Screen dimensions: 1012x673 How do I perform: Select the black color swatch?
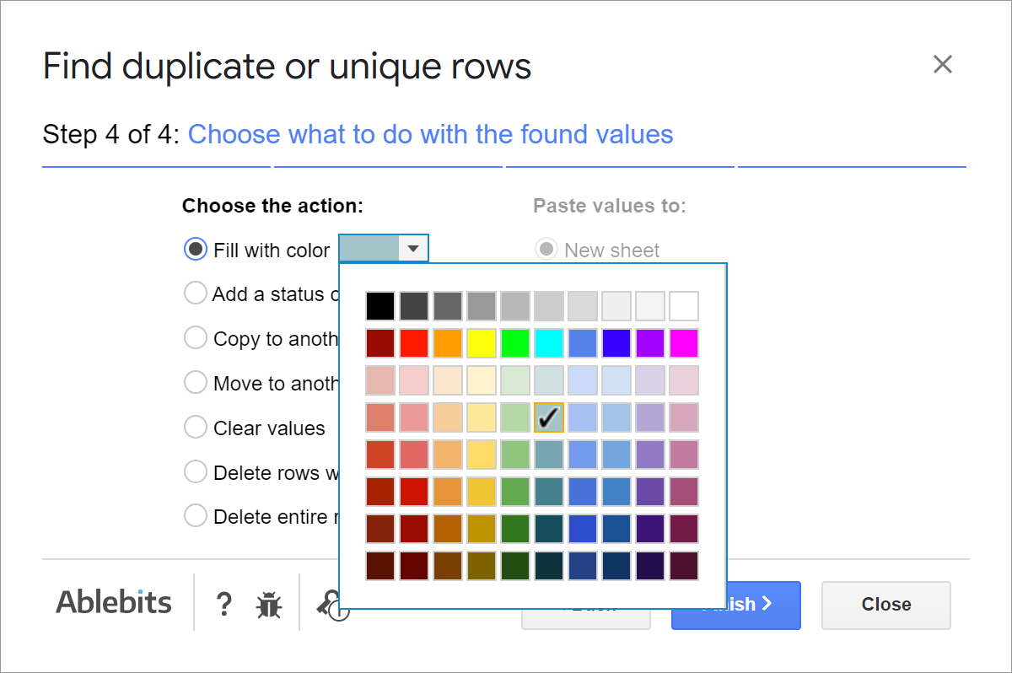coord(380,305)
